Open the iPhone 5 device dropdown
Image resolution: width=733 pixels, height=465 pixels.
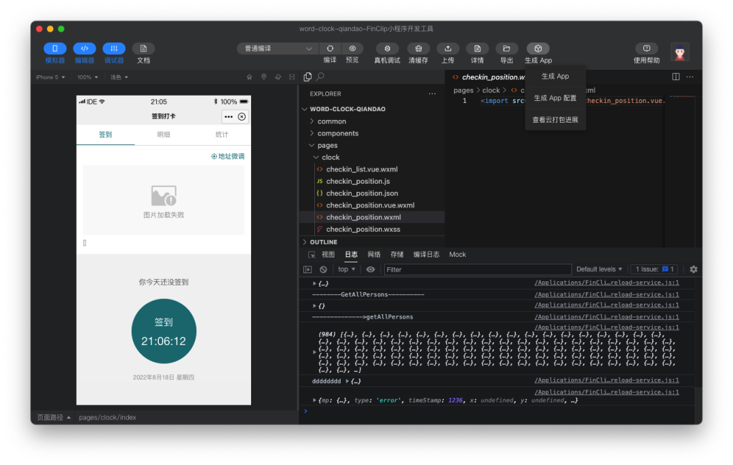[x=51, y=77]
